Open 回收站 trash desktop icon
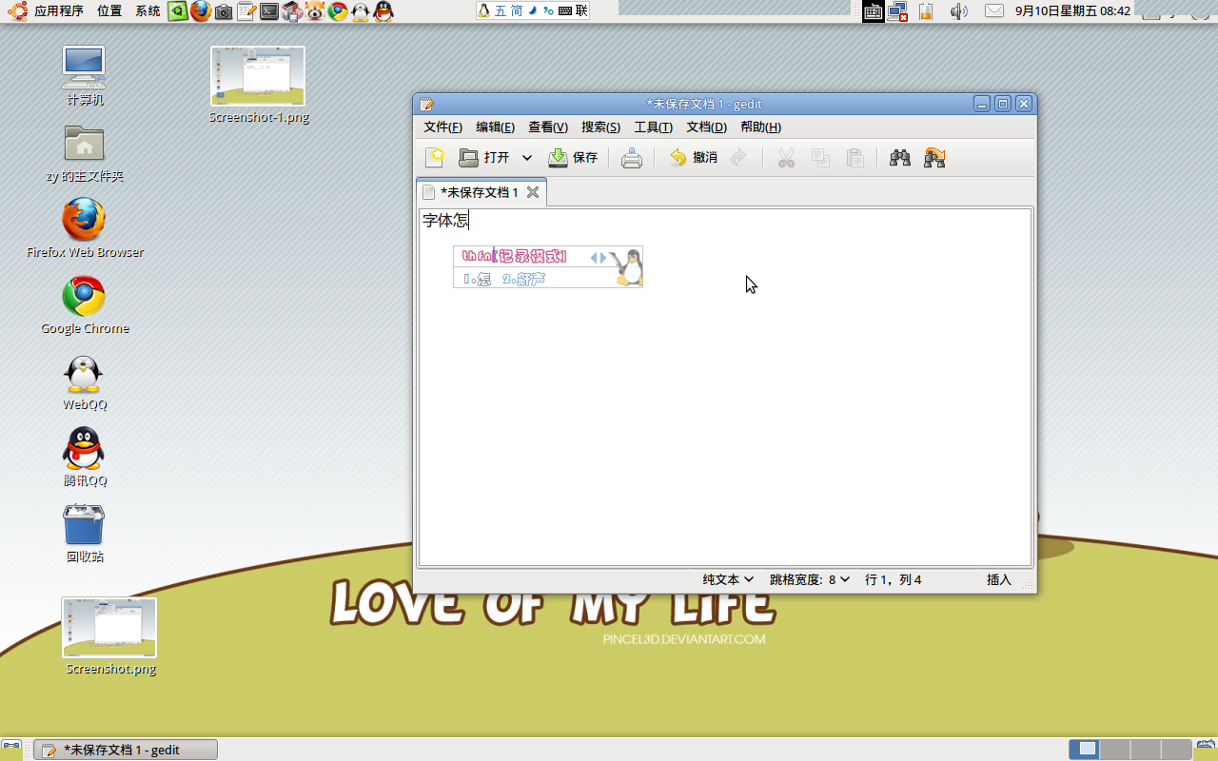Screen dimensions: 1218x761 point(85,533)
